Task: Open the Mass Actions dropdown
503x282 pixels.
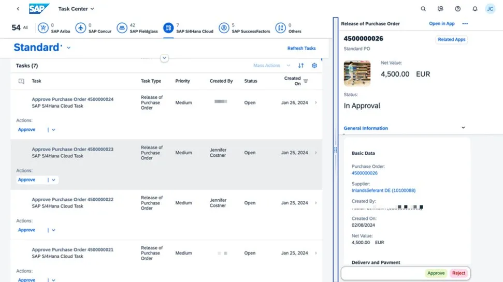Action: click(271, 66)
